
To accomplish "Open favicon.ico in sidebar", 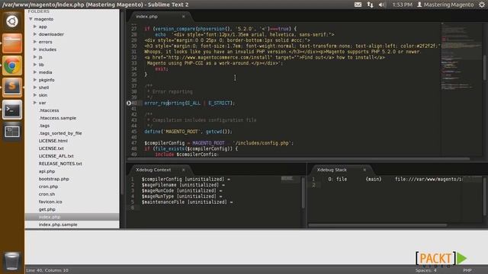I will pyautogui.click(x=50, y=202).
